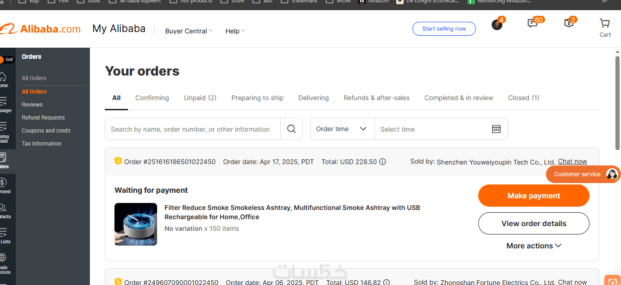
Task: Click Order #249607090001022450 text
Action: tap(171, 282)
